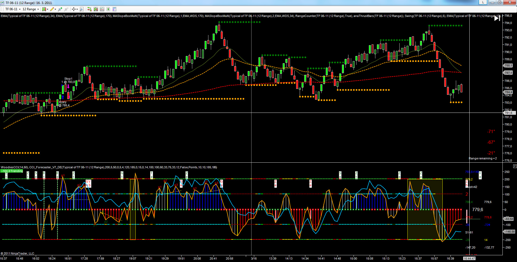Click the zoom in magnifier icon
The image size is (517, 262).
[x=60, y=9]
